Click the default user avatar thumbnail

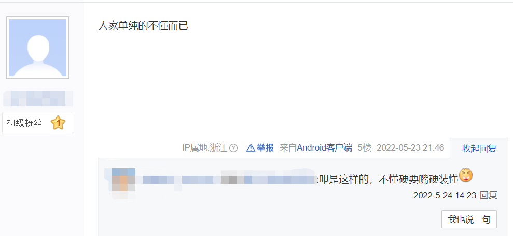tap(38, 47)
